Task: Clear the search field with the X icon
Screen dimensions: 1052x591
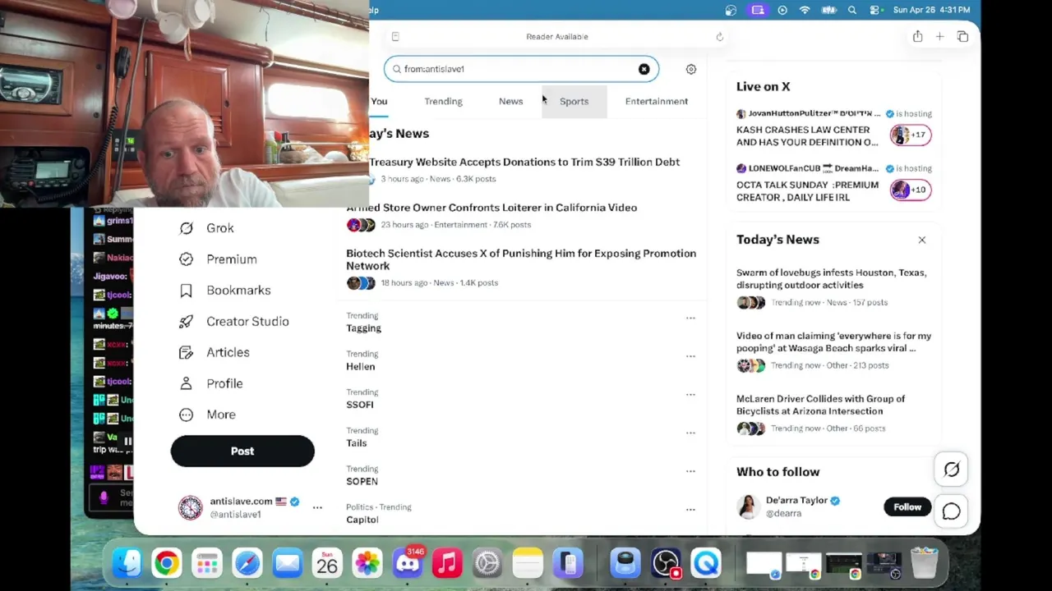Action: coord(644,69)
